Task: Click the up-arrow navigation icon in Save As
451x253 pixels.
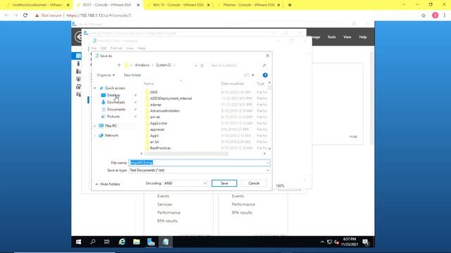Action: coord(119,65)
